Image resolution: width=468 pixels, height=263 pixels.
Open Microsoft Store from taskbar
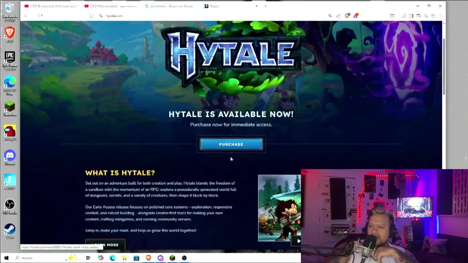click(x=136, y=258)
